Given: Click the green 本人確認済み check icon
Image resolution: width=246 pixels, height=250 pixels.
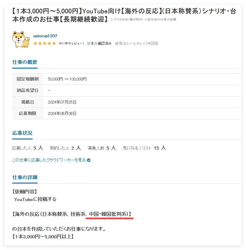Looking at the screenshot, I should pos(88,43).
